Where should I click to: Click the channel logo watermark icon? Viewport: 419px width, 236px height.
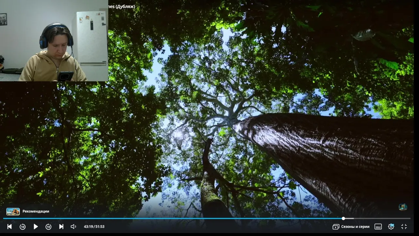pos(403,207)
